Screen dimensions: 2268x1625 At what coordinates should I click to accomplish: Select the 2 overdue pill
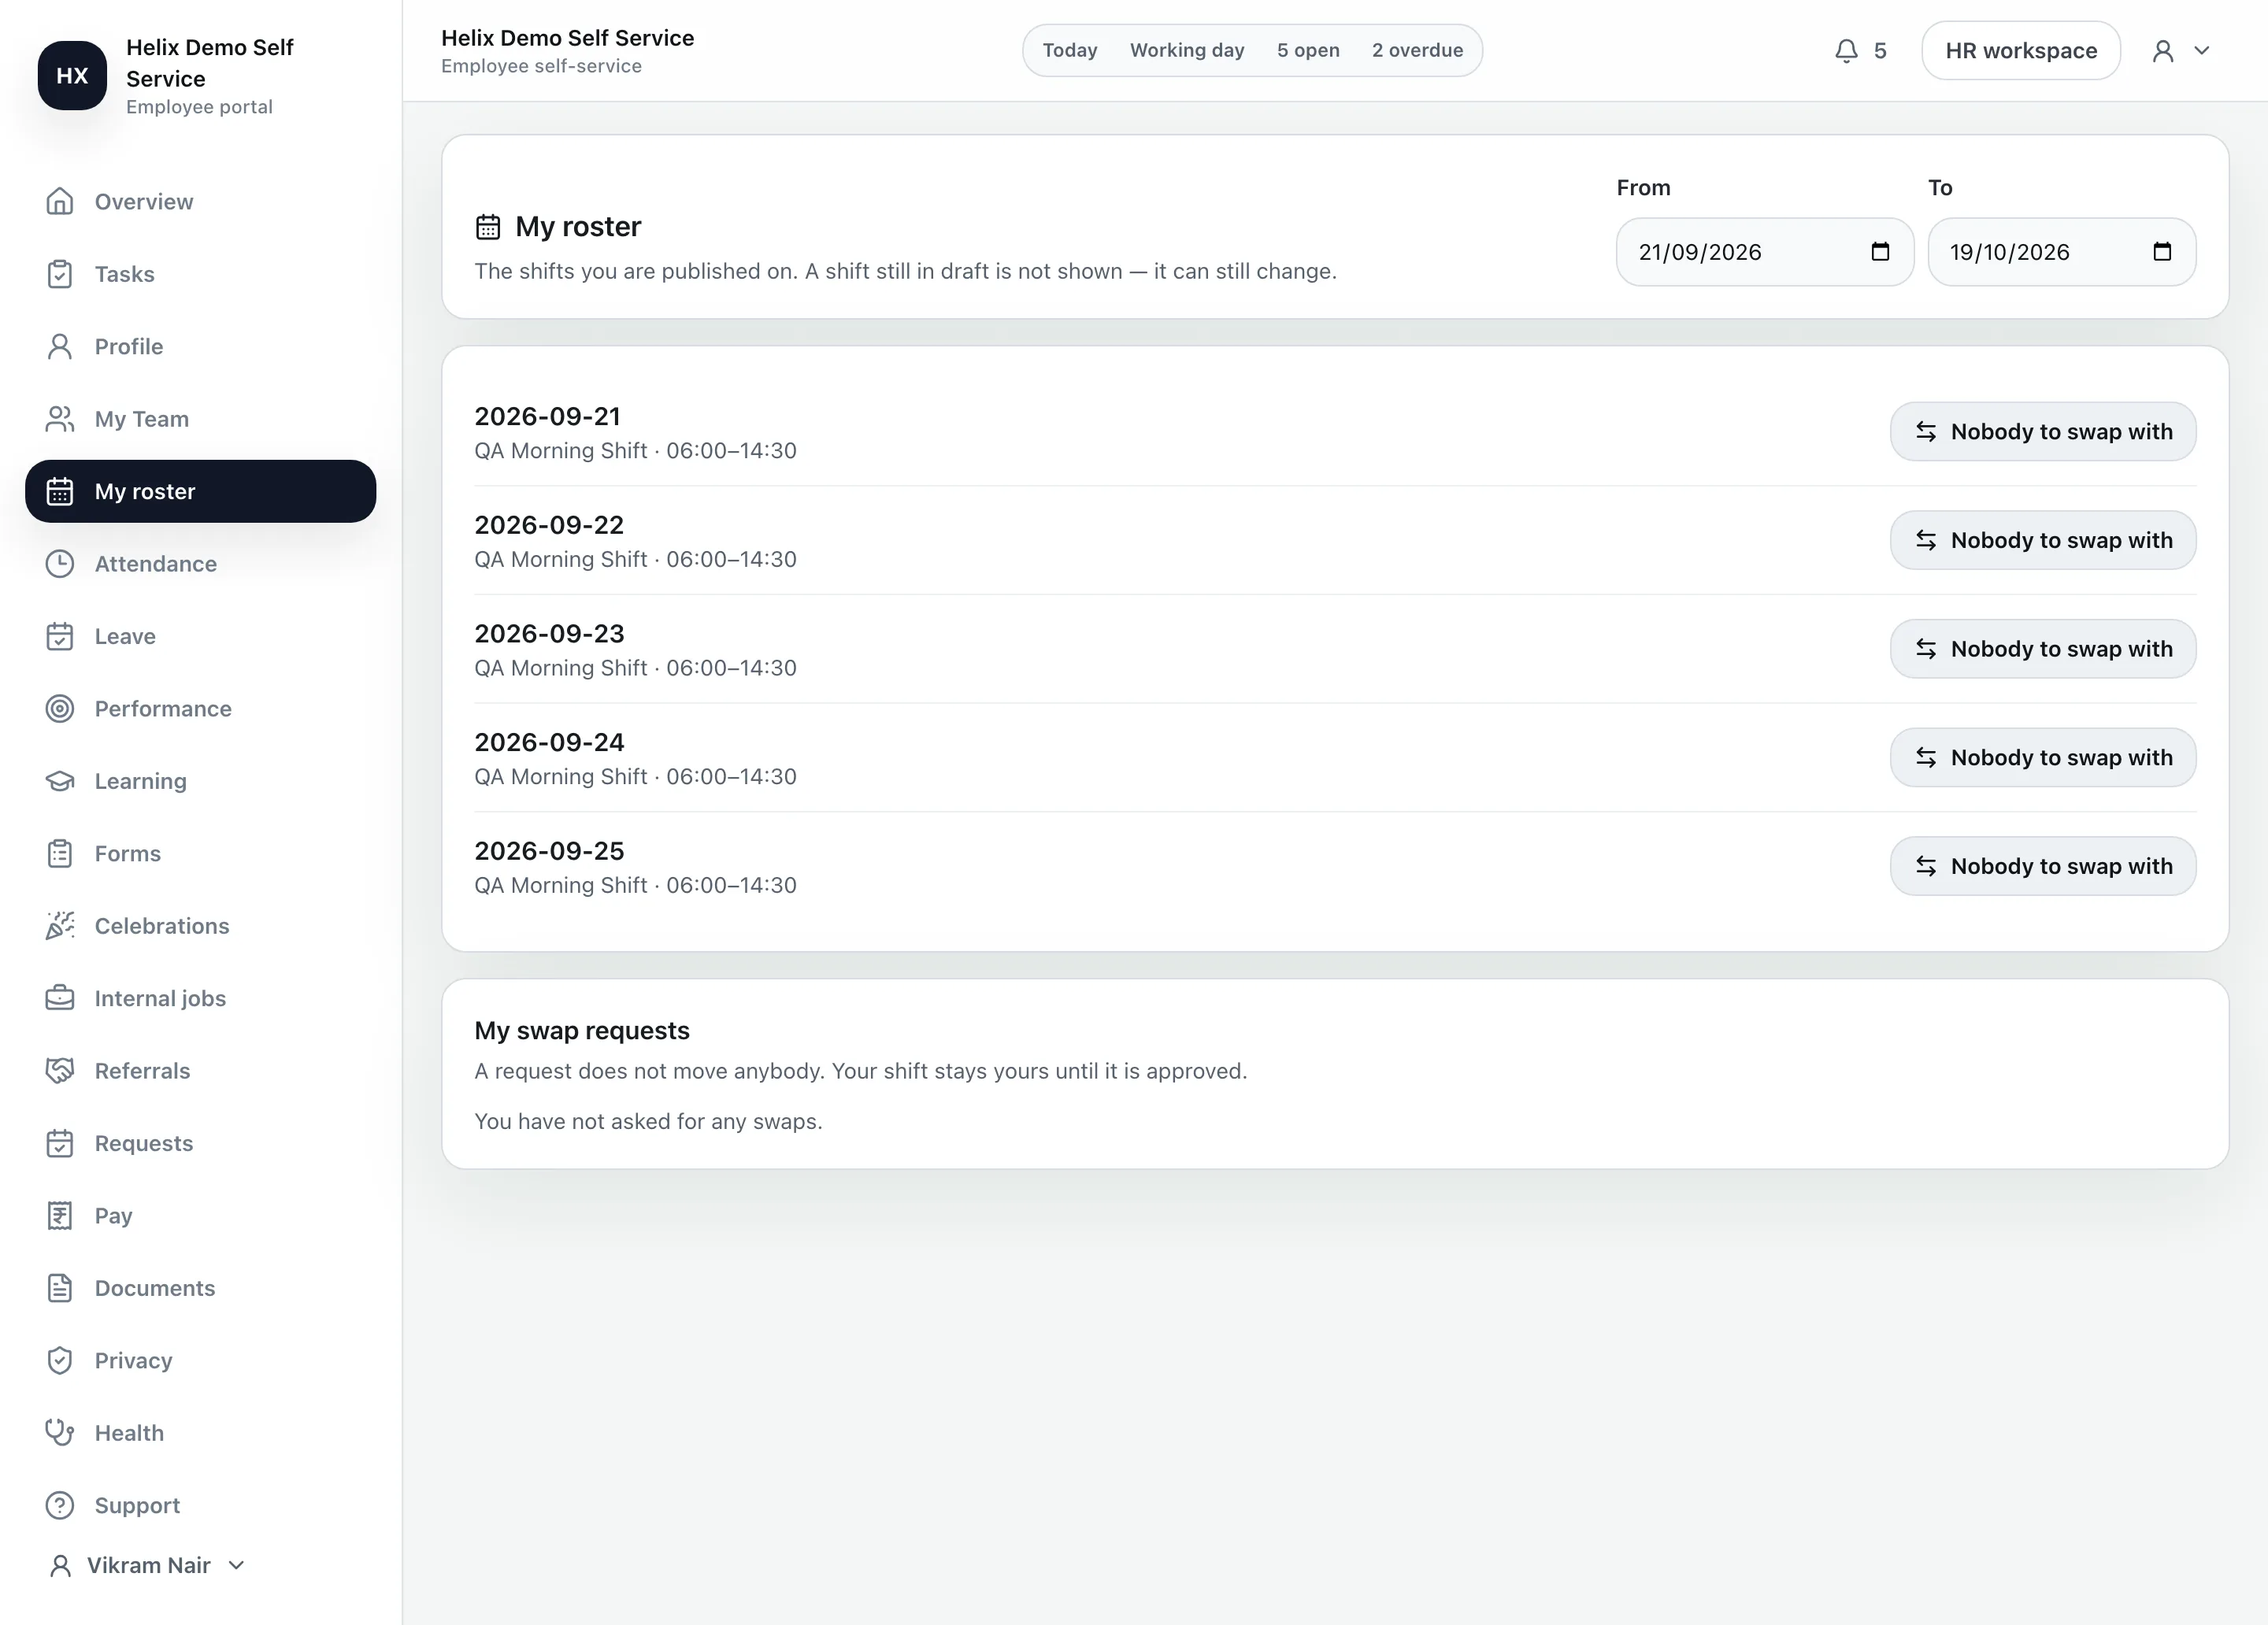[x=1417, y=50]
